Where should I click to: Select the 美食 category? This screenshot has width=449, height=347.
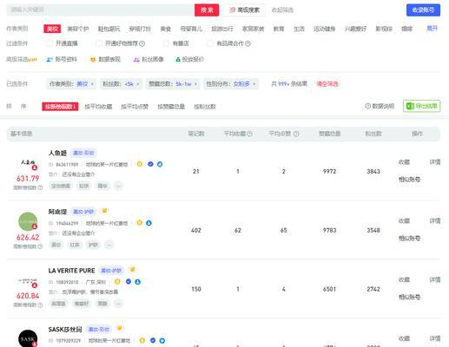166,29
